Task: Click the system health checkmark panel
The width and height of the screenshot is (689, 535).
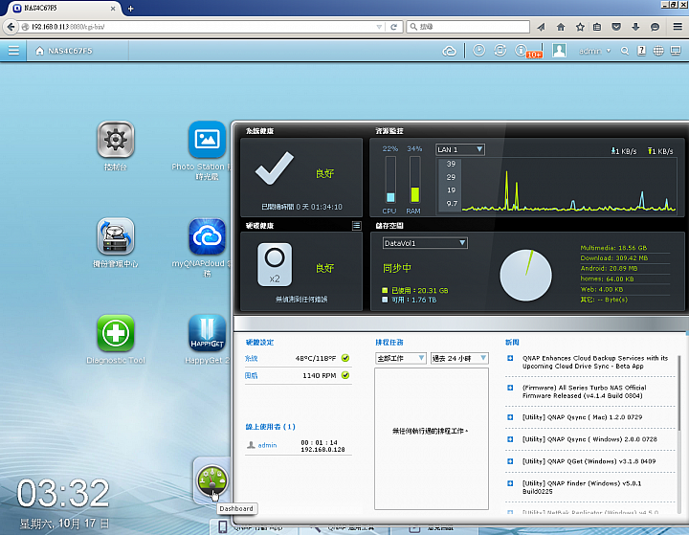Action: (x=301, y=177)
